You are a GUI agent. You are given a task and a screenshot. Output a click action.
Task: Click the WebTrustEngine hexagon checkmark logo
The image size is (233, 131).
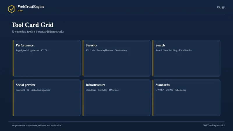(x=12, y=9)
